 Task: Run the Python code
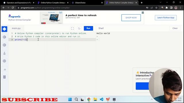tap(88, 28)
